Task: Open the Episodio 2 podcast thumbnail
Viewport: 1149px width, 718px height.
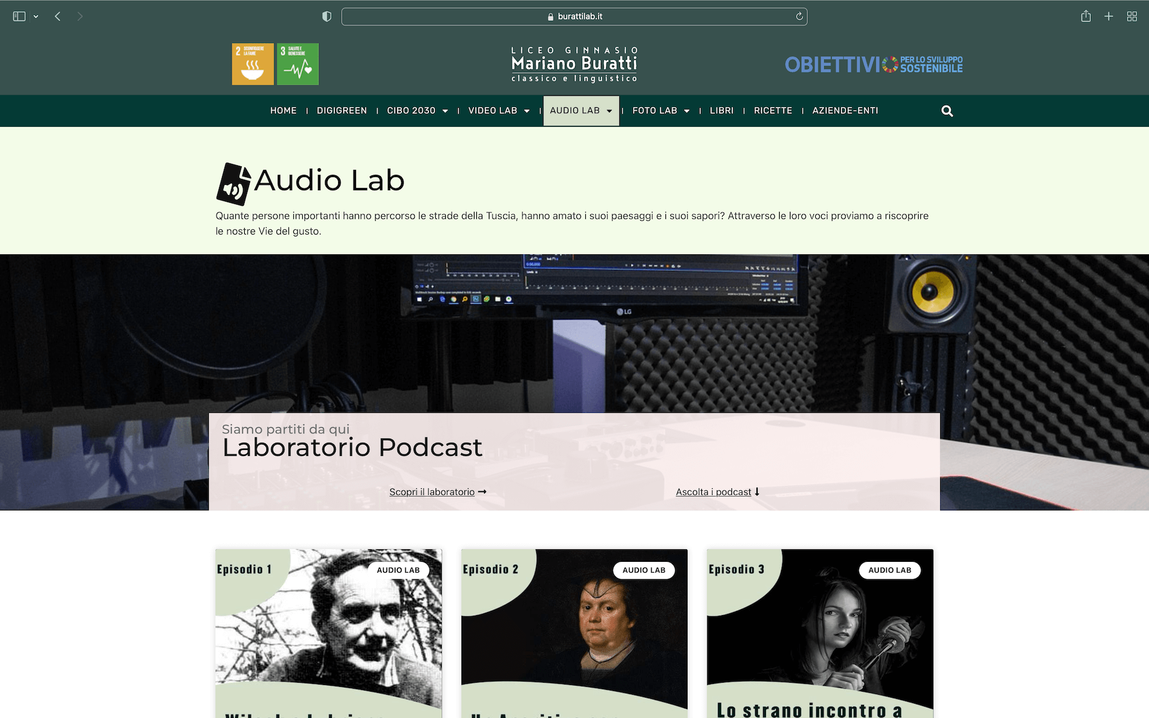Action: pyautogui.click(x=574, y=633)
